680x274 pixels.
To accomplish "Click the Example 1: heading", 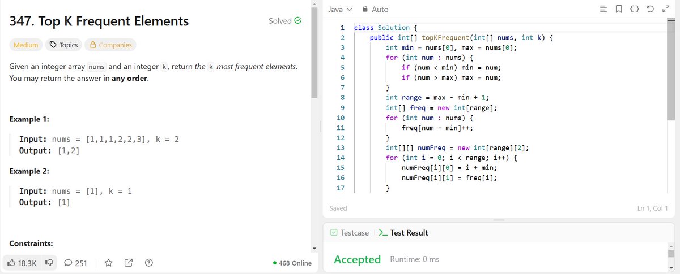I will click(29, 120).
